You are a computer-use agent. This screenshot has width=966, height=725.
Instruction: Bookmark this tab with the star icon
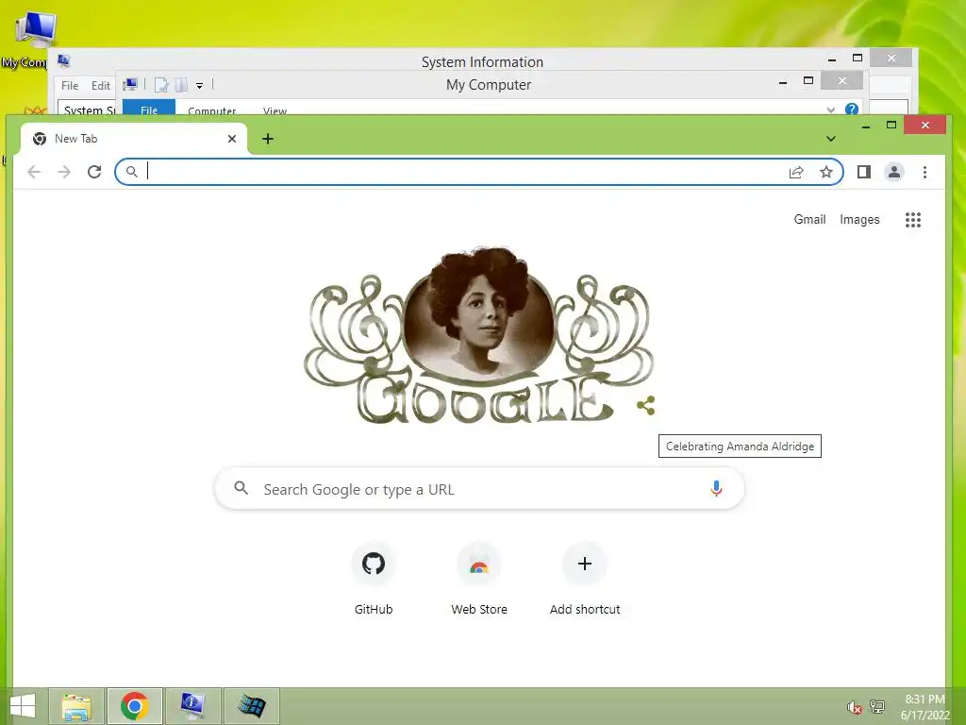click(x=826, y=172)
